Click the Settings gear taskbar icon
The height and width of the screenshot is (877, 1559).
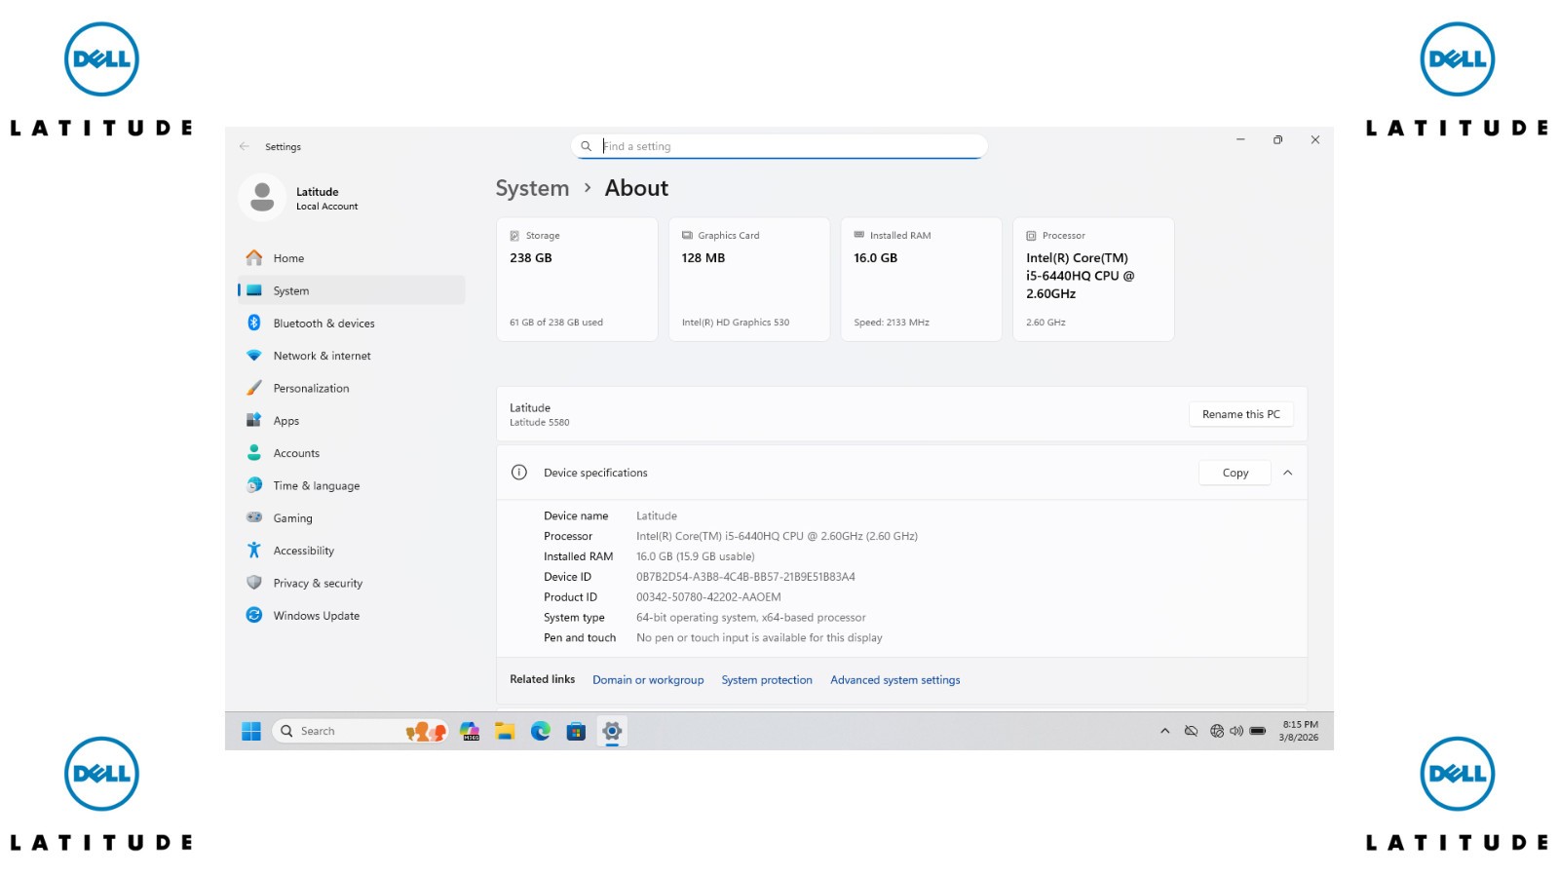(x=612, y=731)
